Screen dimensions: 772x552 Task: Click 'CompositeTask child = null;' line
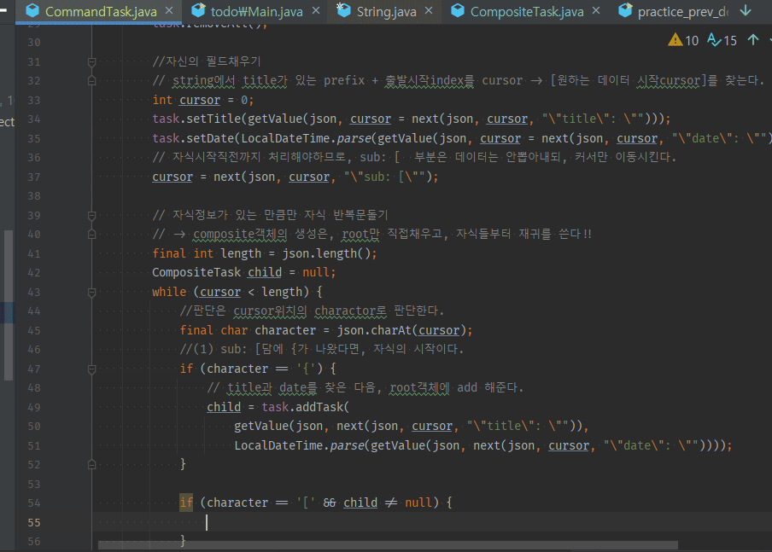point(243,272)
